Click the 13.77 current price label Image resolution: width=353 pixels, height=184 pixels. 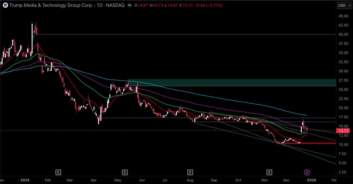click(344, 131)
